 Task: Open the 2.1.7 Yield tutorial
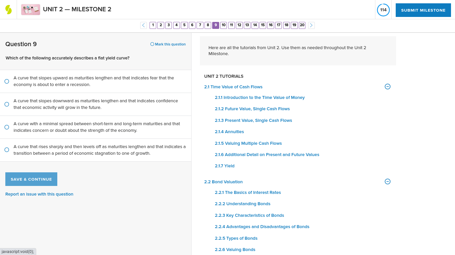point(225,166)
